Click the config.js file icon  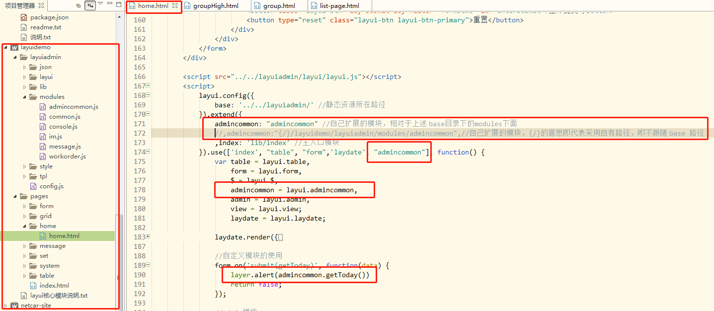pyautogui.click(x=34, y=186)
